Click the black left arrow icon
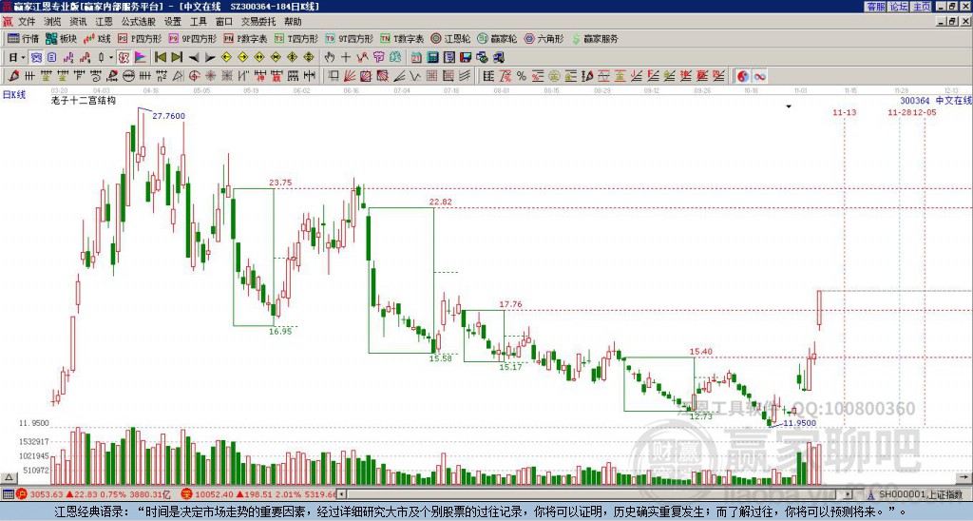 194,58
